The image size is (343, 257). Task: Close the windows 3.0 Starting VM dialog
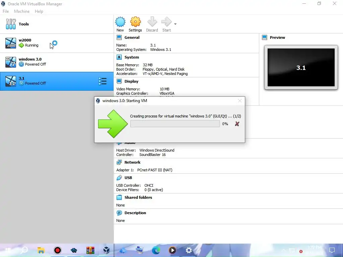(x=240, y=101)
